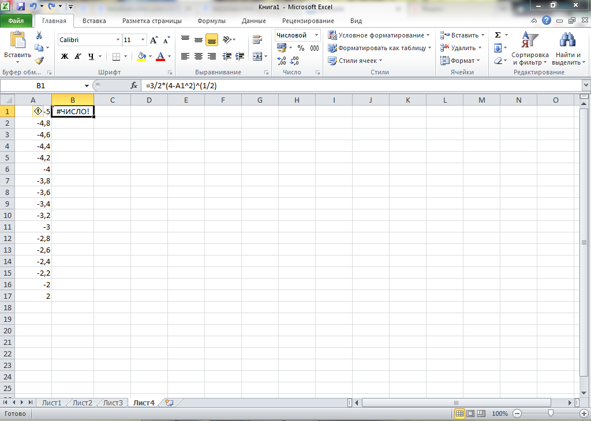This screenshot has height=421, width=591.
Task: Click Вставить cells button in Ячейки group
Action: (462, 35)
